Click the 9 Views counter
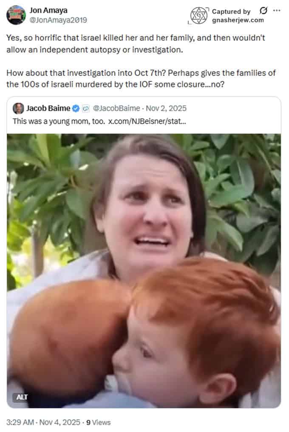Viewport: 289px width, 432px height. coord(98,422)
